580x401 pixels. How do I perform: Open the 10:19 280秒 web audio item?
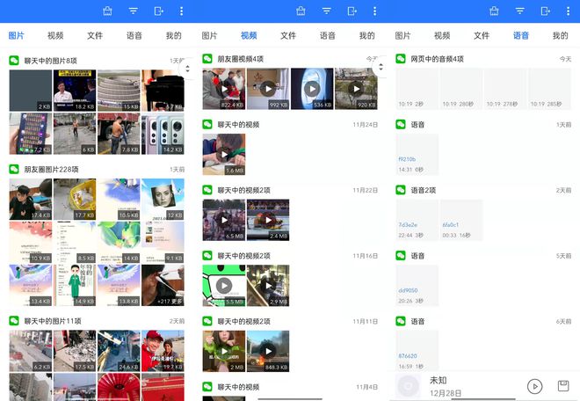pyautogui.click(x=461, y=89)
